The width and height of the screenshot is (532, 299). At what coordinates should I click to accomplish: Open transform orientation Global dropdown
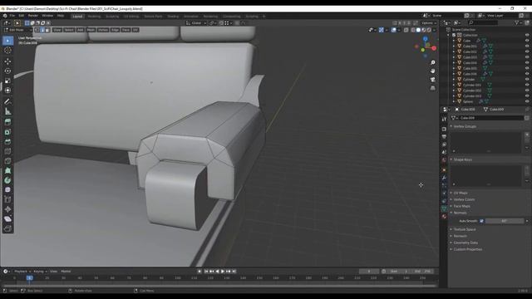(196, 23)
